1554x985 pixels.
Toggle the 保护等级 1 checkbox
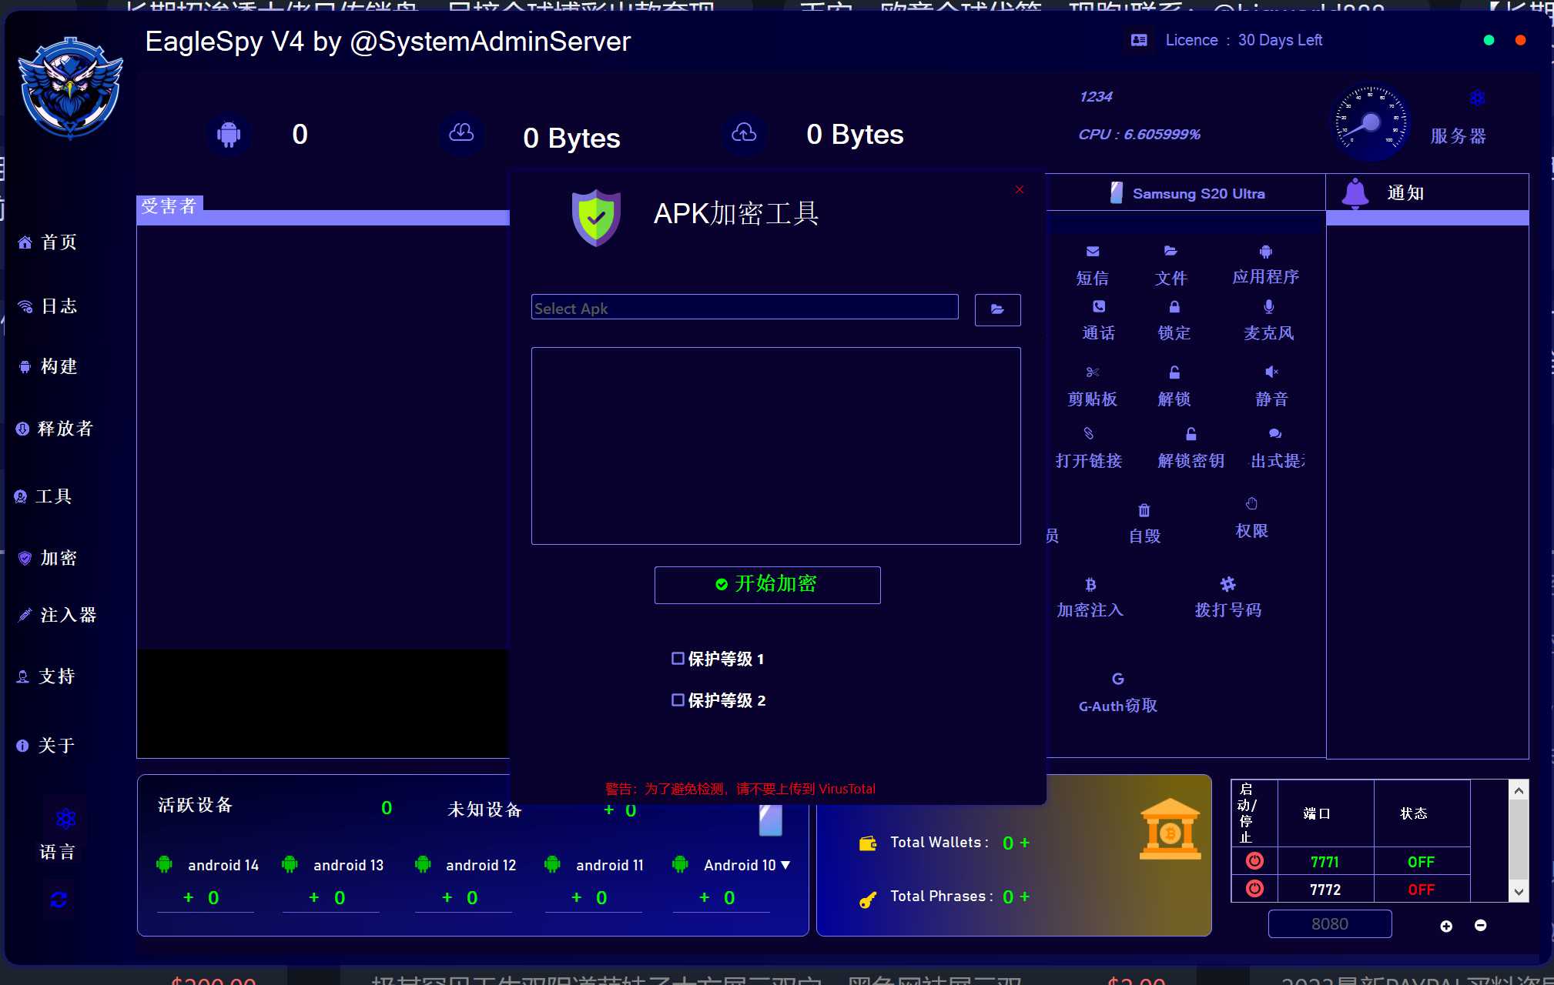pyautogui.click(x=678, y=659)
